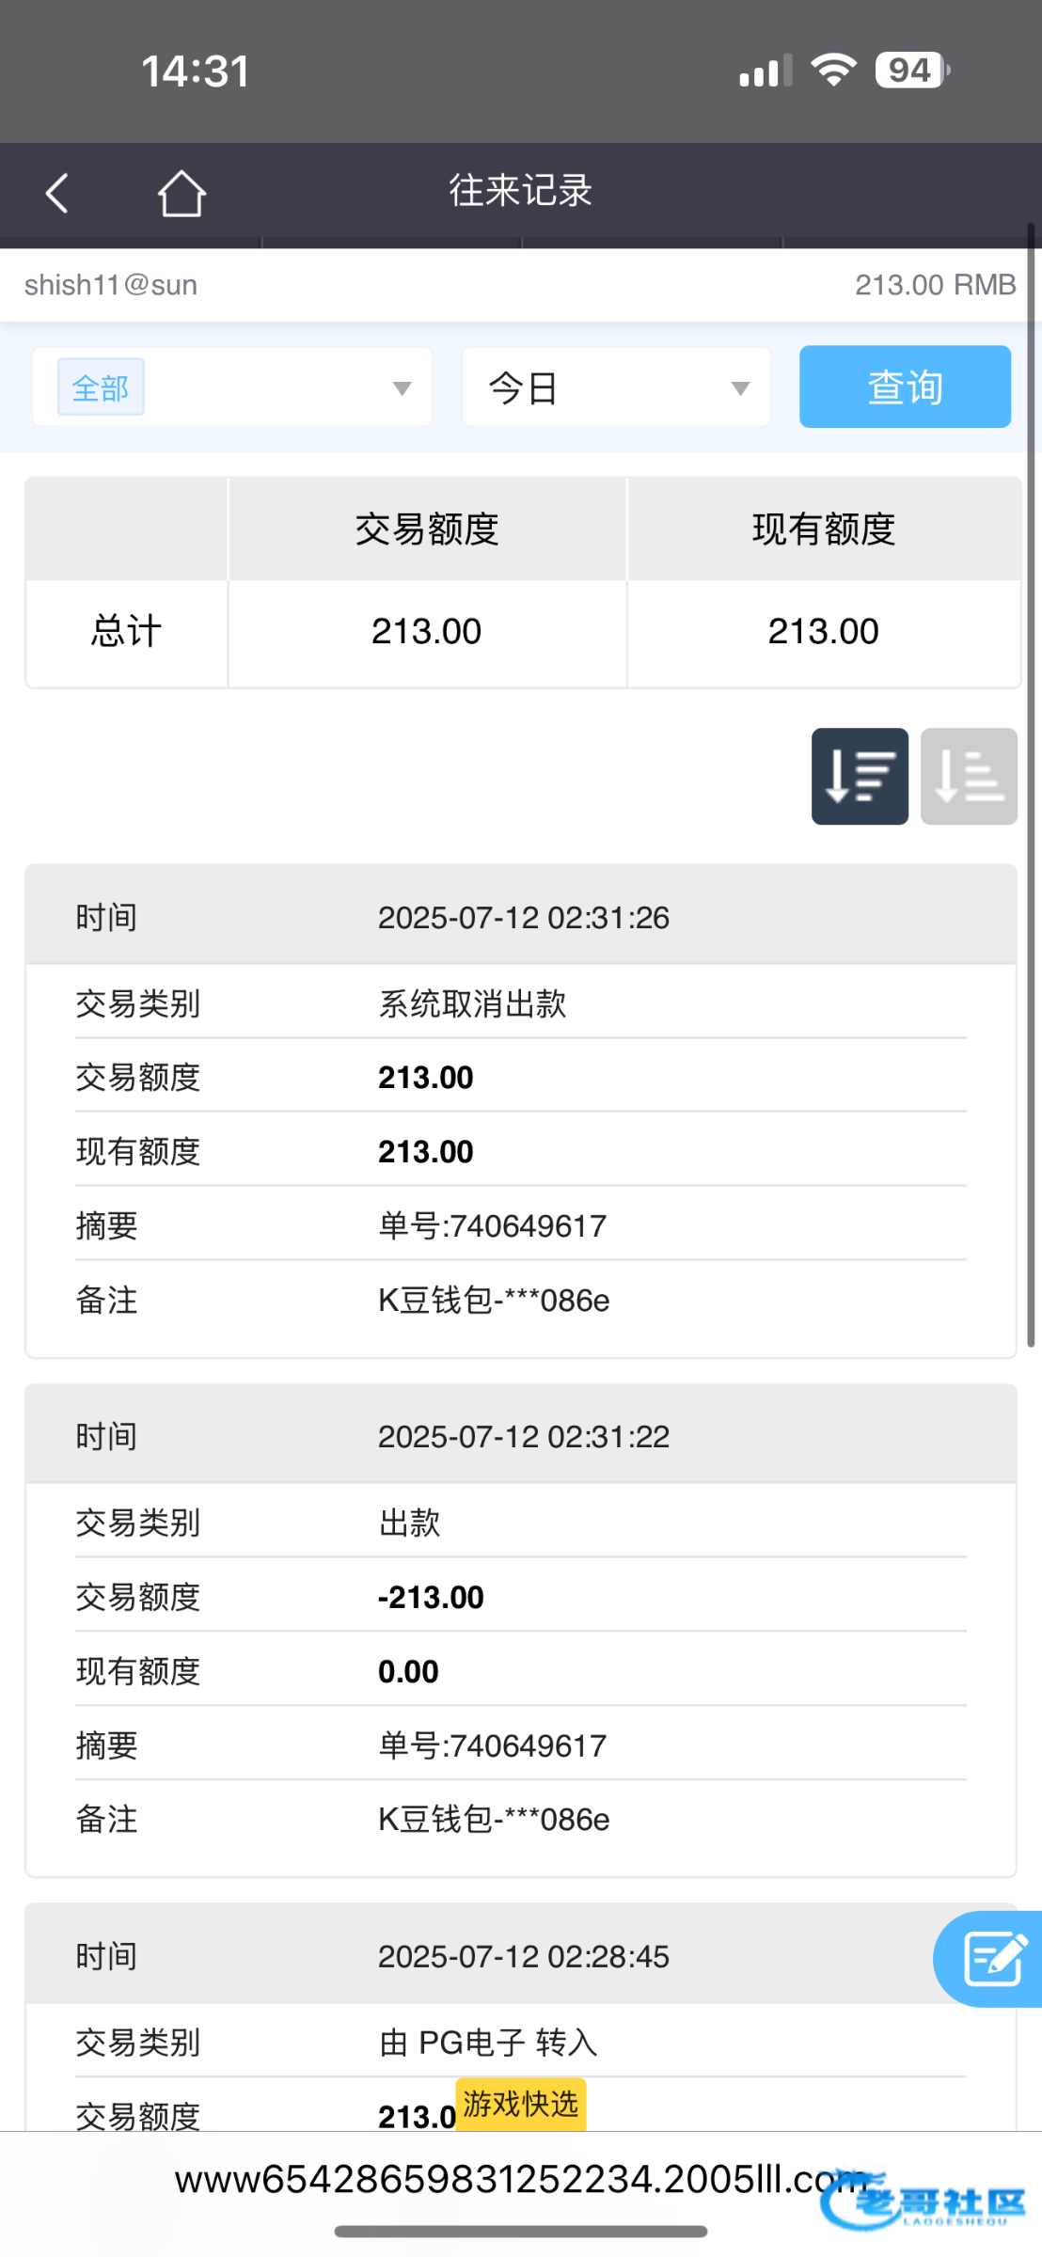Viewport: 1042px width, 2257px height.
Task: Go to home via house icon
Action: (x=181, y=194)
